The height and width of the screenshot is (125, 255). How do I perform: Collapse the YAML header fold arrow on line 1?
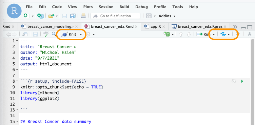pos(17,41)
